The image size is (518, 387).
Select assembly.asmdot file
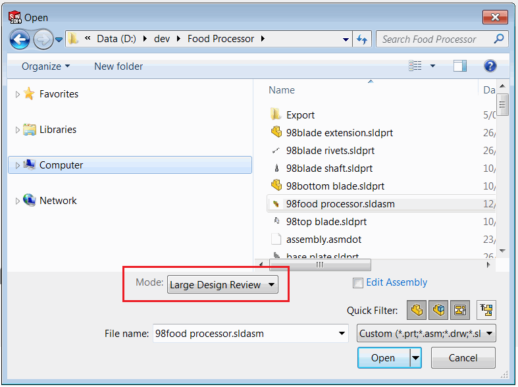[324, 240]
